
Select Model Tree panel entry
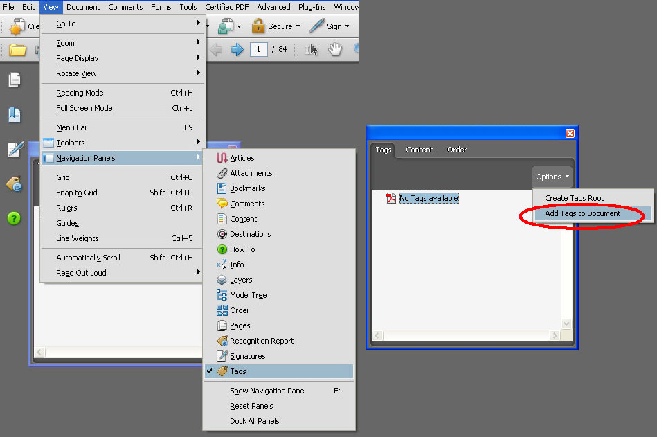pos(278,295)
